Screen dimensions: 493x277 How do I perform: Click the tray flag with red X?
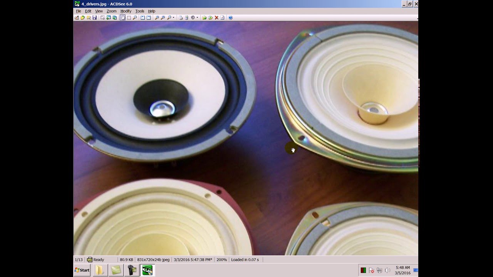point(371,270)
